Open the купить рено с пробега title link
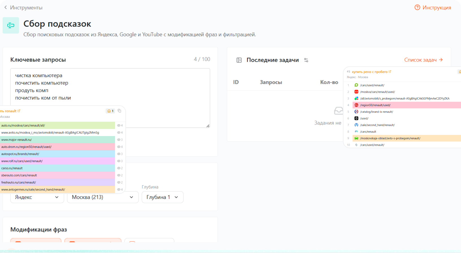The width and height of the screenshot is (461, 253). pos(369,72)
